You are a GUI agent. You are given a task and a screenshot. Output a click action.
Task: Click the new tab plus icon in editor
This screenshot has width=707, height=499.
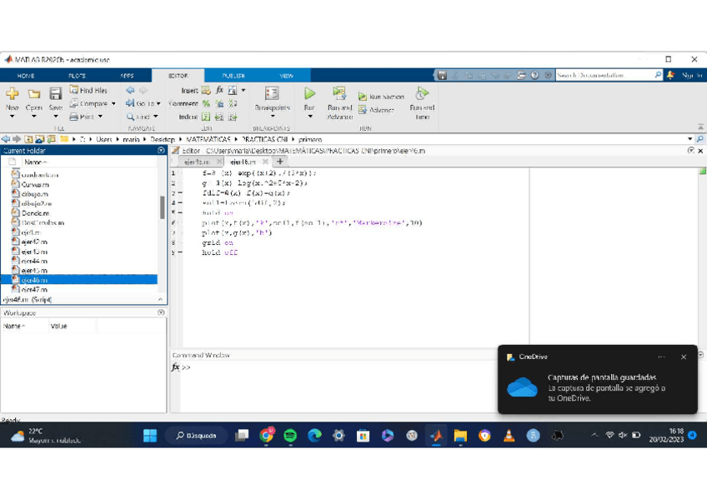coord(280,162)
